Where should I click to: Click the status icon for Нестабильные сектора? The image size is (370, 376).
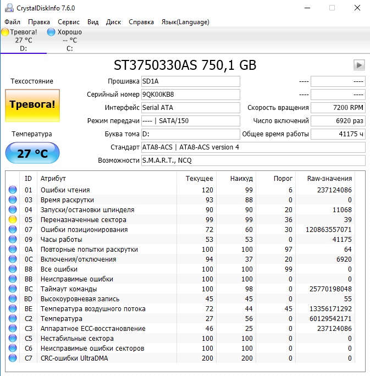(x=13, y=338)
